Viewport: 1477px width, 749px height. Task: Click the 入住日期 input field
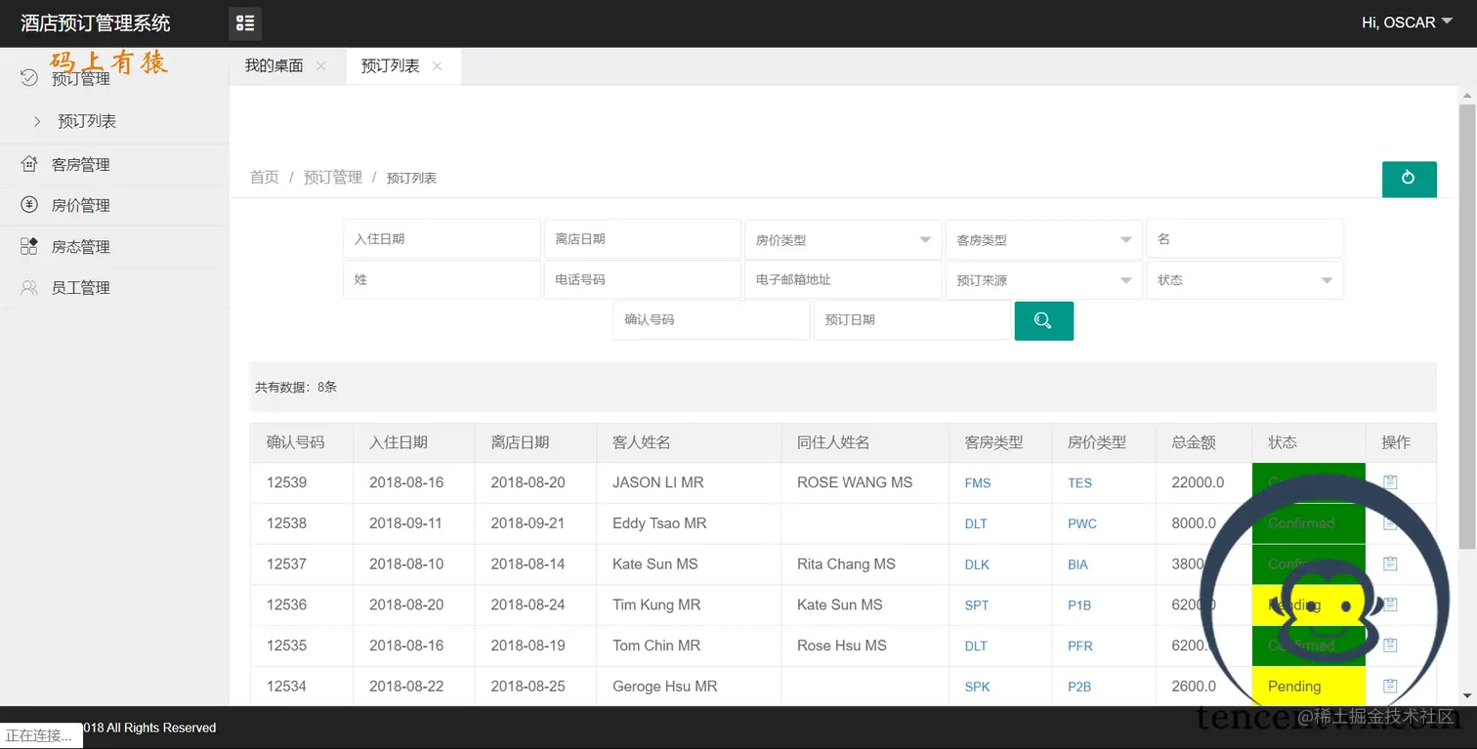tap(442, 238)
